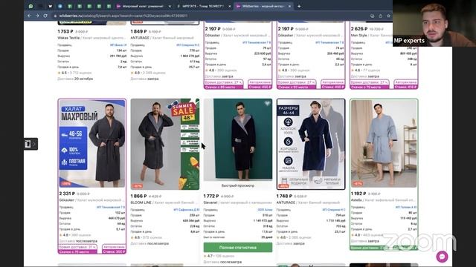Viewport: 476px width, 267px height.
Task: Open the BLOOM LINE product title link
Action: (x=164, y=202)
